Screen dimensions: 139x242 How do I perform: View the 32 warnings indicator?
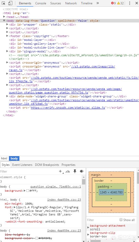click(121, 3)
